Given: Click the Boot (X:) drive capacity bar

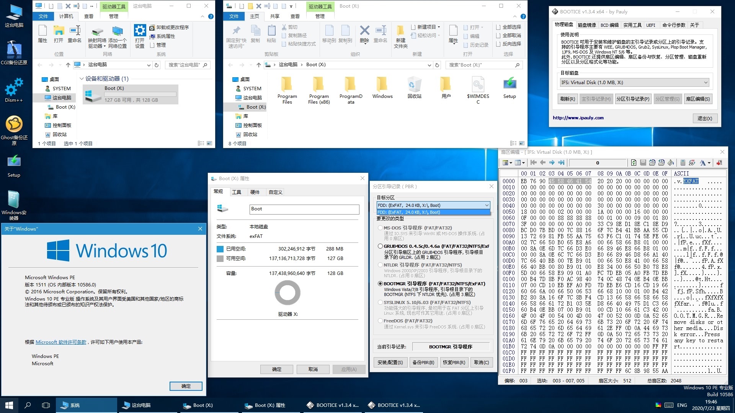Looking at the screenshot, I should pyautogui.click(x=140, y=94).
